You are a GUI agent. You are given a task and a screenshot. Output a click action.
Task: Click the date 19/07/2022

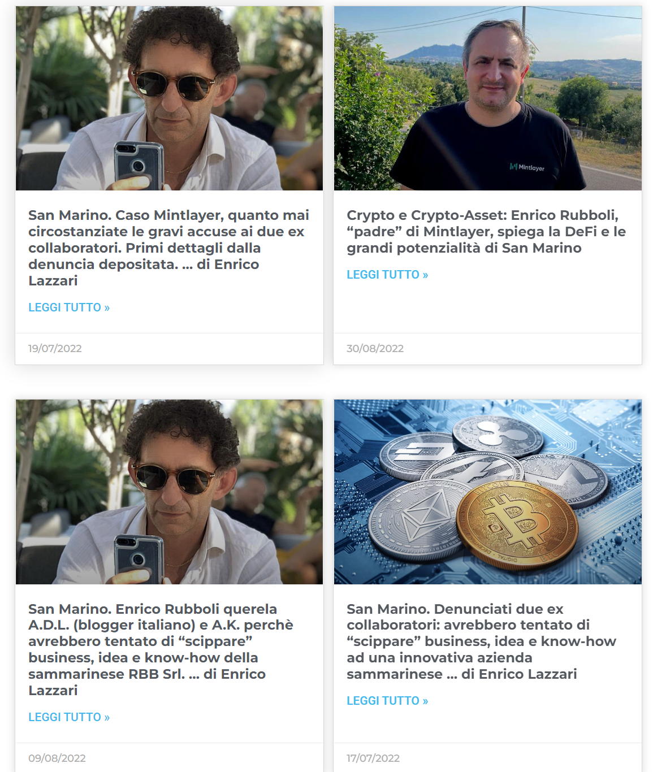[x=55, y=349]
